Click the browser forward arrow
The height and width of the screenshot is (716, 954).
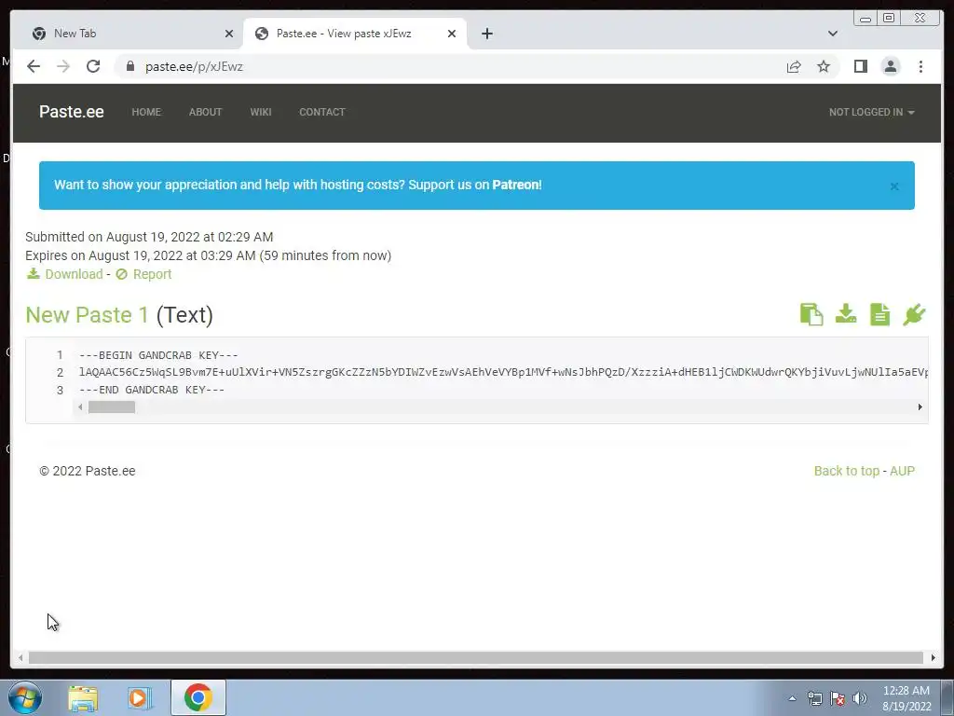coord(63,66)
